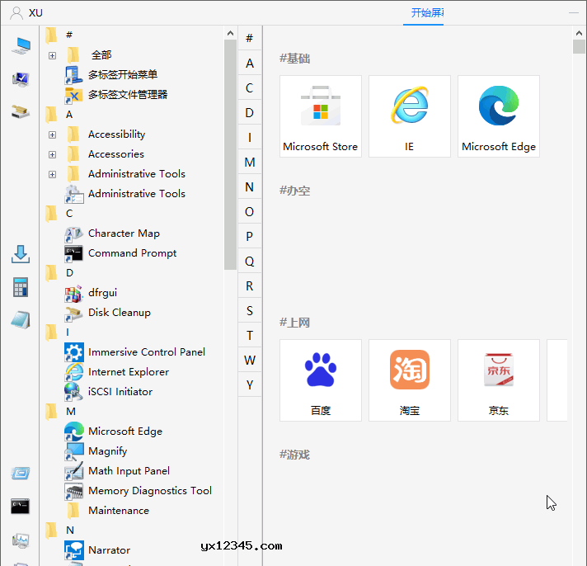Jump to letter P in index
This screenshot has width=587, height=566.
[x=250, y=236]
